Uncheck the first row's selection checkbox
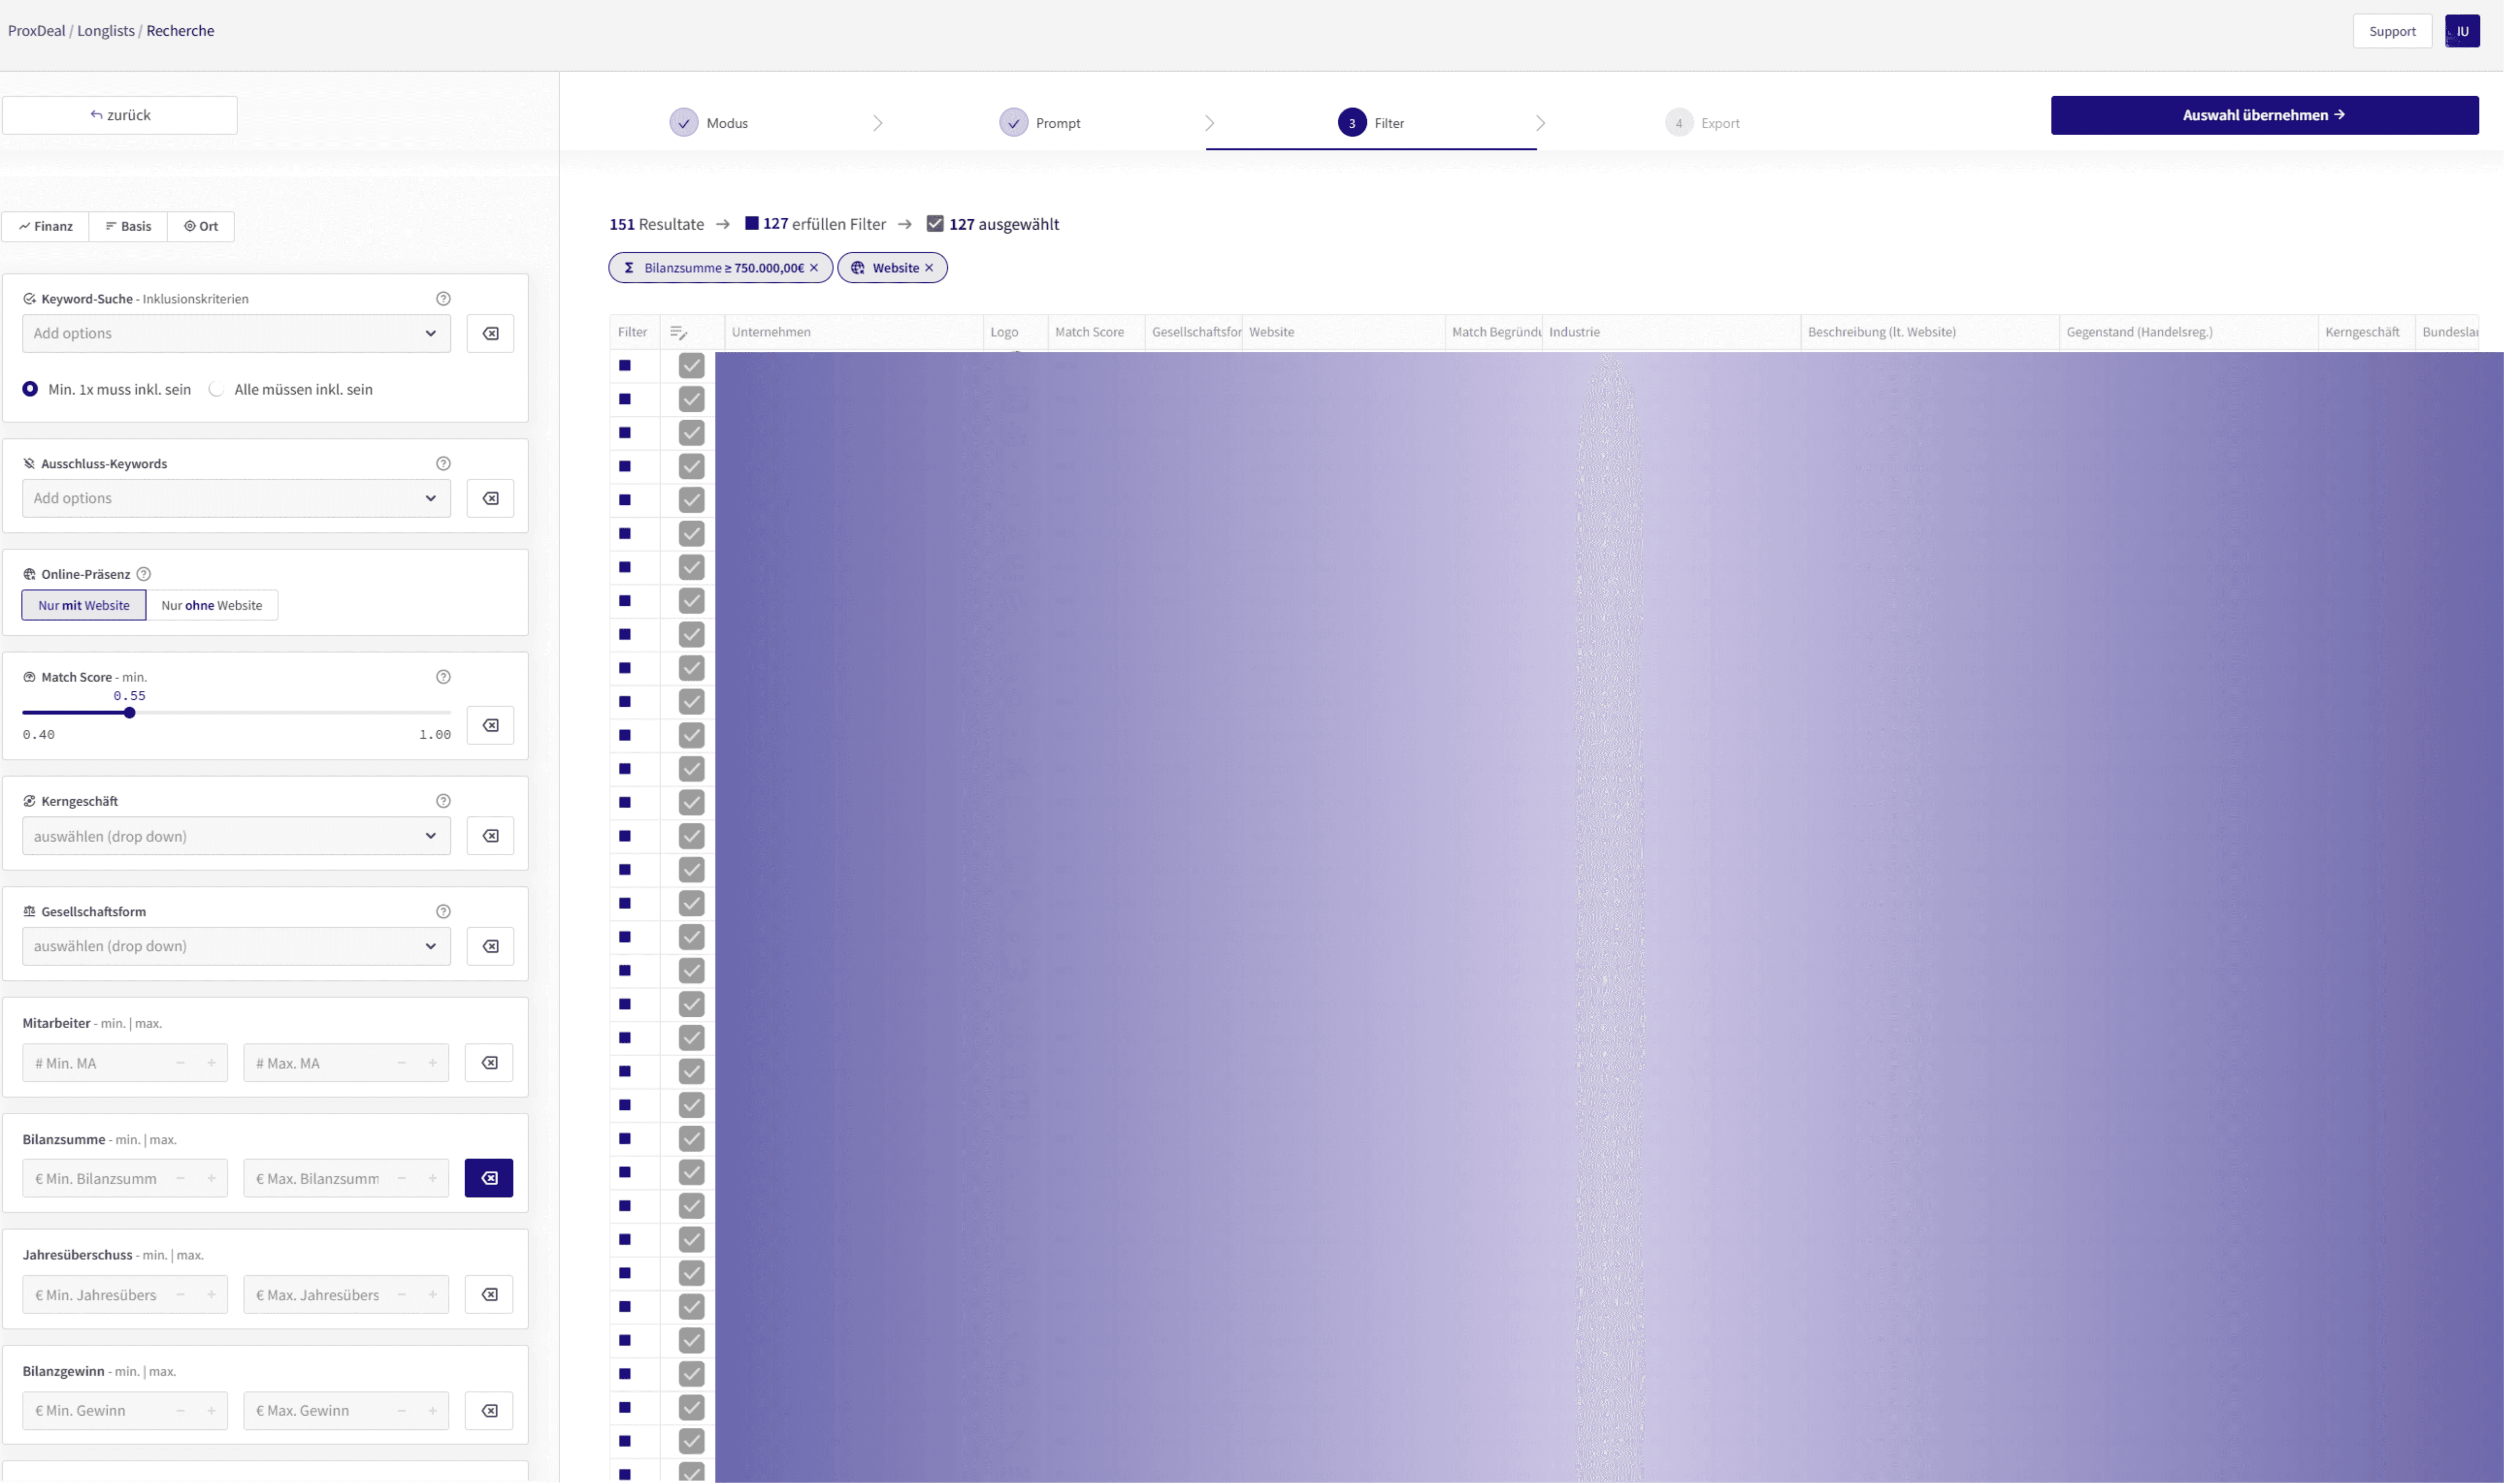The image size is (2505, 1484). click(x=691, y=366)
